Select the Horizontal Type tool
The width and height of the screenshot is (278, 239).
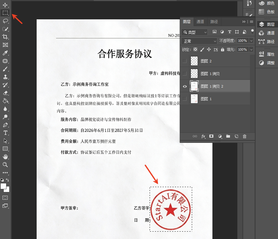(5, 133)
